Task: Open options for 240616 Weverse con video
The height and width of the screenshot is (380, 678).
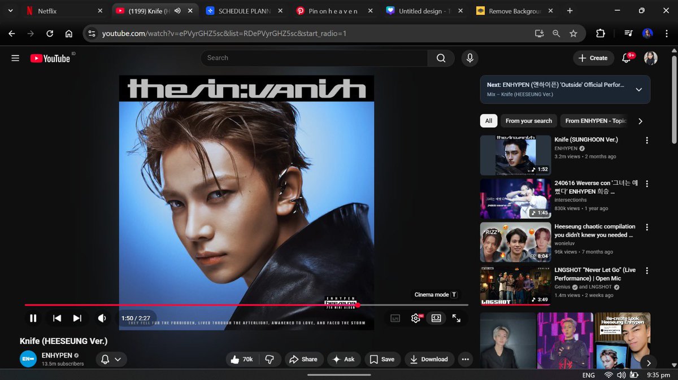Action: click(647, 184)
